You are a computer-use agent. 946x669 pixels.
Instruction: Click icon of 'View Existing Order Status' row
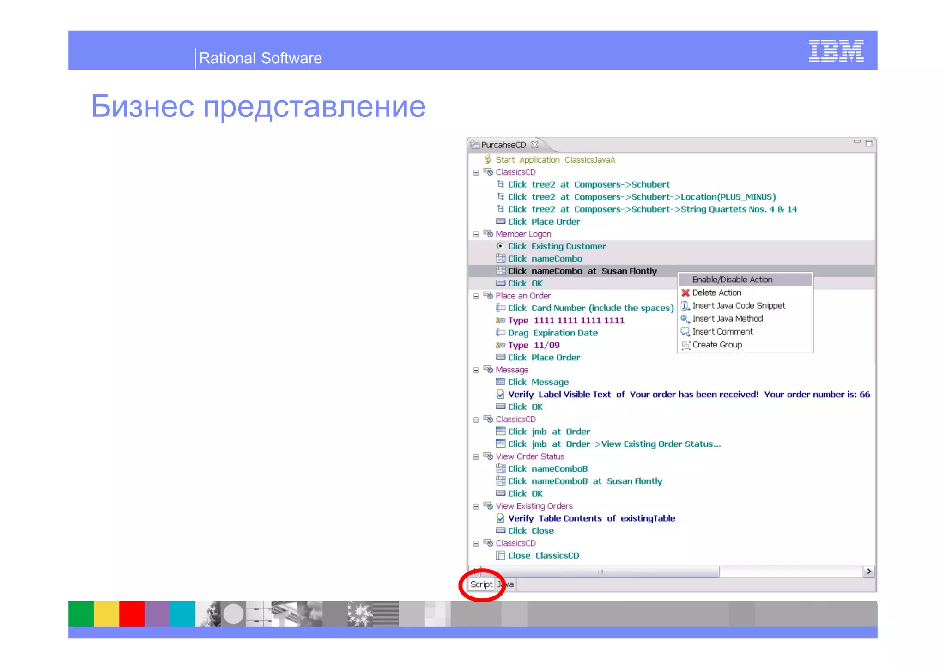coord(500,444)
